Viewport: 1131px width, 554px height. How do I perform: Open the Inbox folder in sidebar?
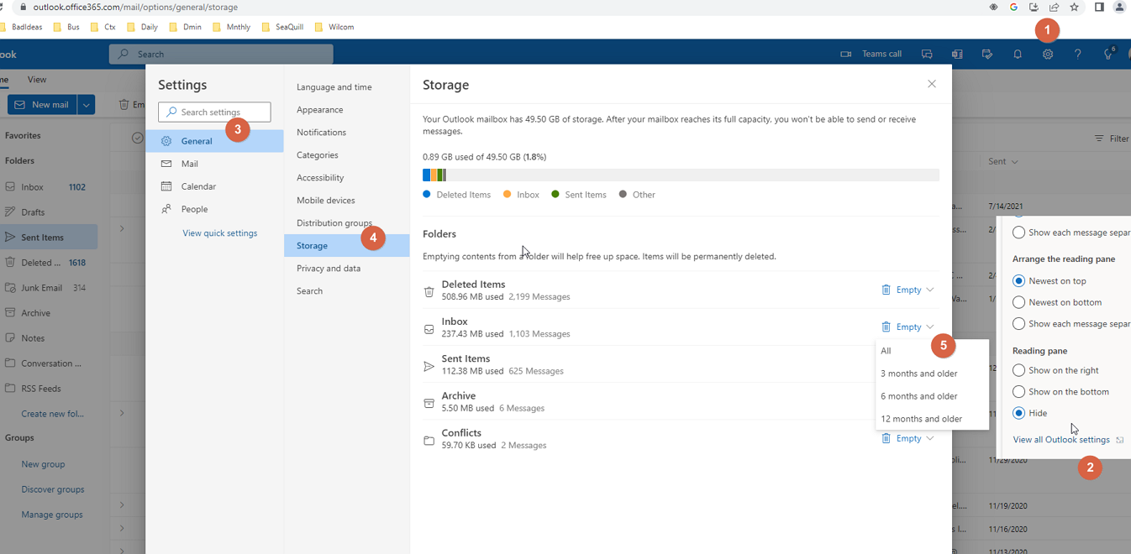(49, 187)
